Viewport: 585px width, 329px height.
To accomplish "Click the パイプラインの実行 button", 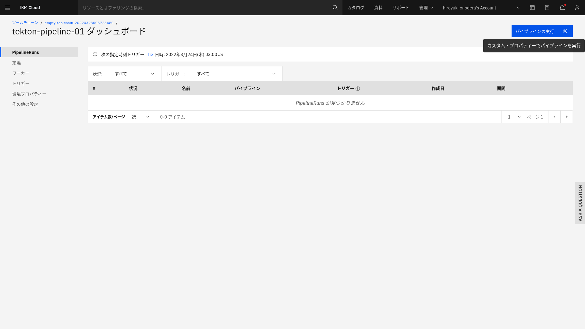I will pyautogui.click(x=535, y=31).
